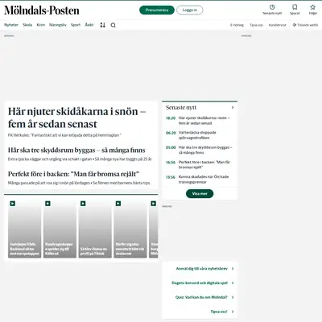Click the Mölndals-Posten logo

[42, 10]
